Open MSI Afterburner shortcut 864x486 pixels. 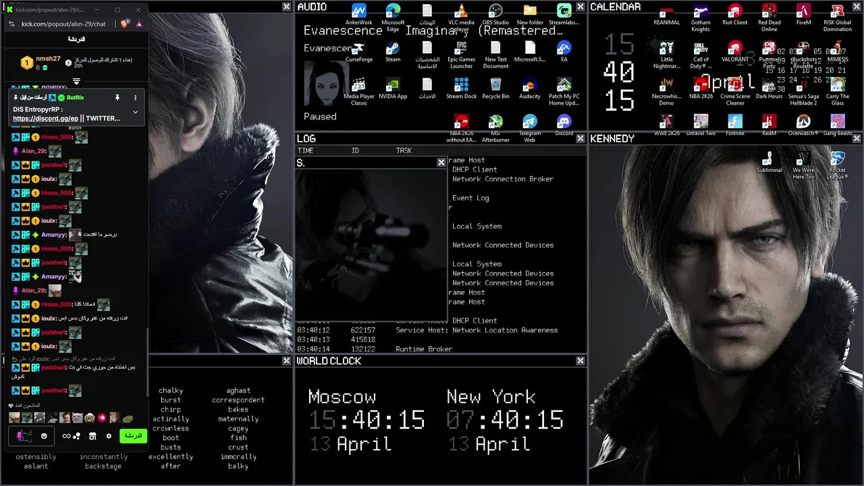tap(495, 128)
